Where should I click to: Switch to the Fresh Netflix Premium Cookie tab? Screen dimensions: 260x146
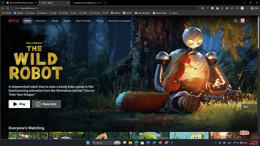pyautogui.click(x=21, y=3)
